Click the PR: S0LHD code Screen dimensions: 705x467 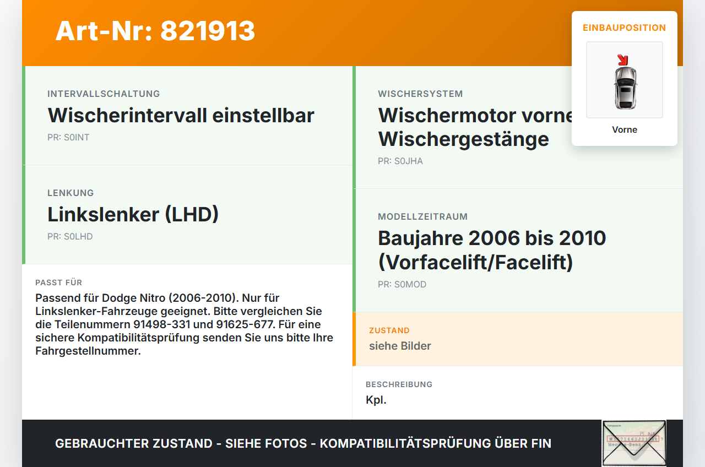coord(70,236)
